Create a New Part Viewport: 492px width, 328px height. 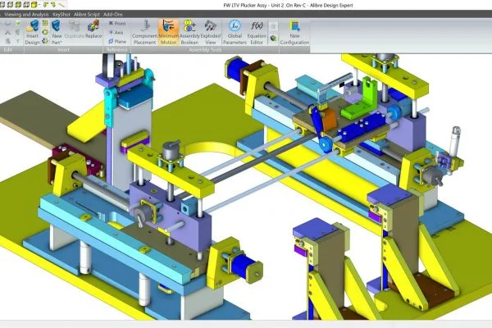point(57,32)
